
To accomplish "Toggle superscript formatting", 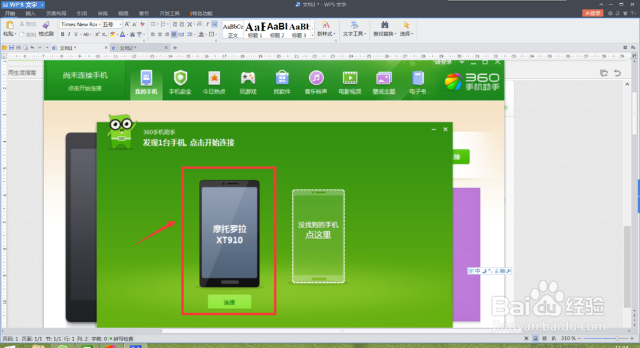I will [x=97, y=34].
